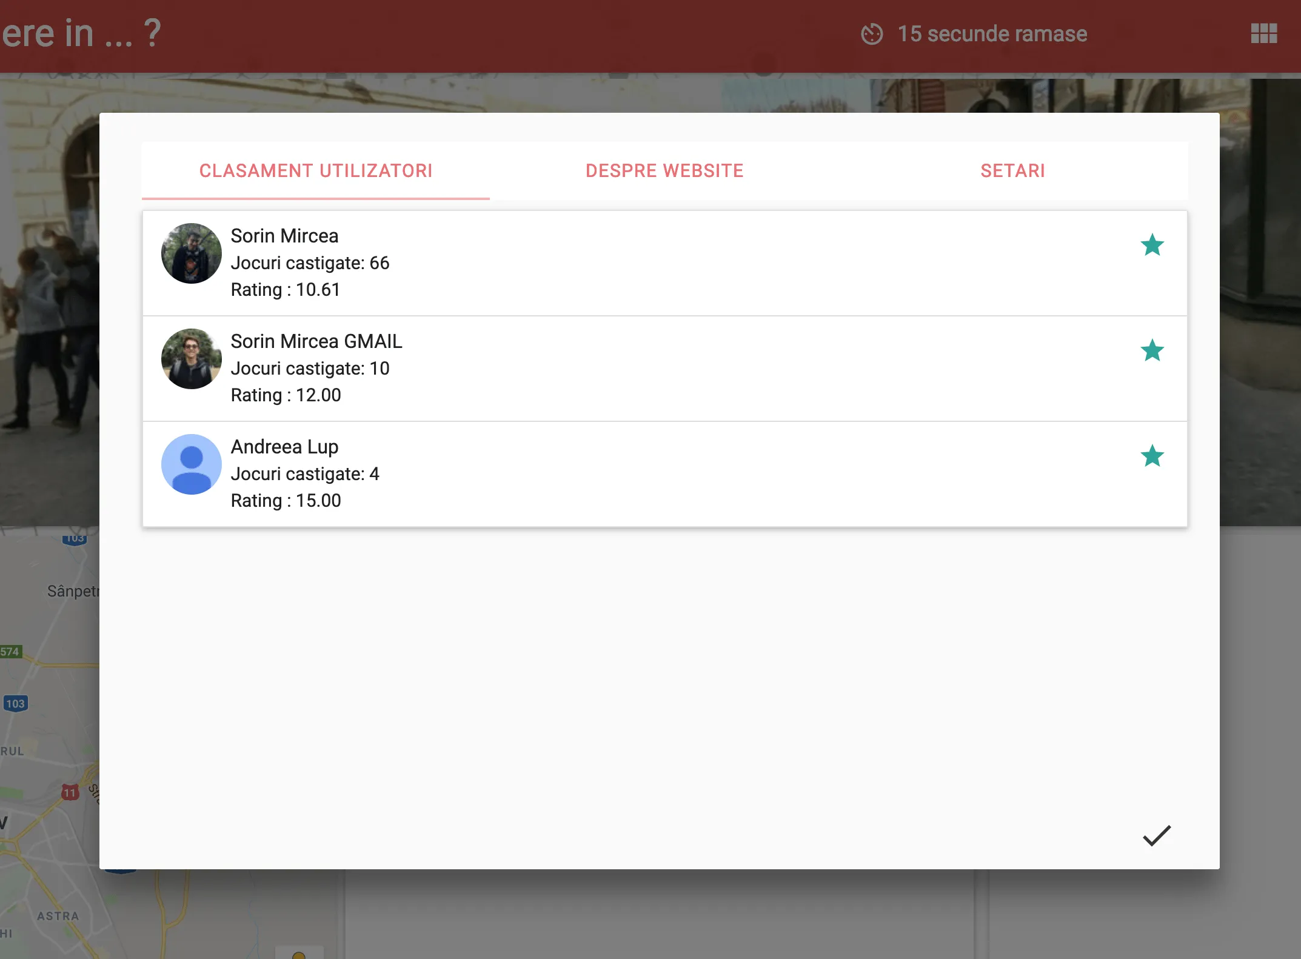Click Sorin Mircea's profile avatar
The image size is (1301, 959).
(192, 253)
